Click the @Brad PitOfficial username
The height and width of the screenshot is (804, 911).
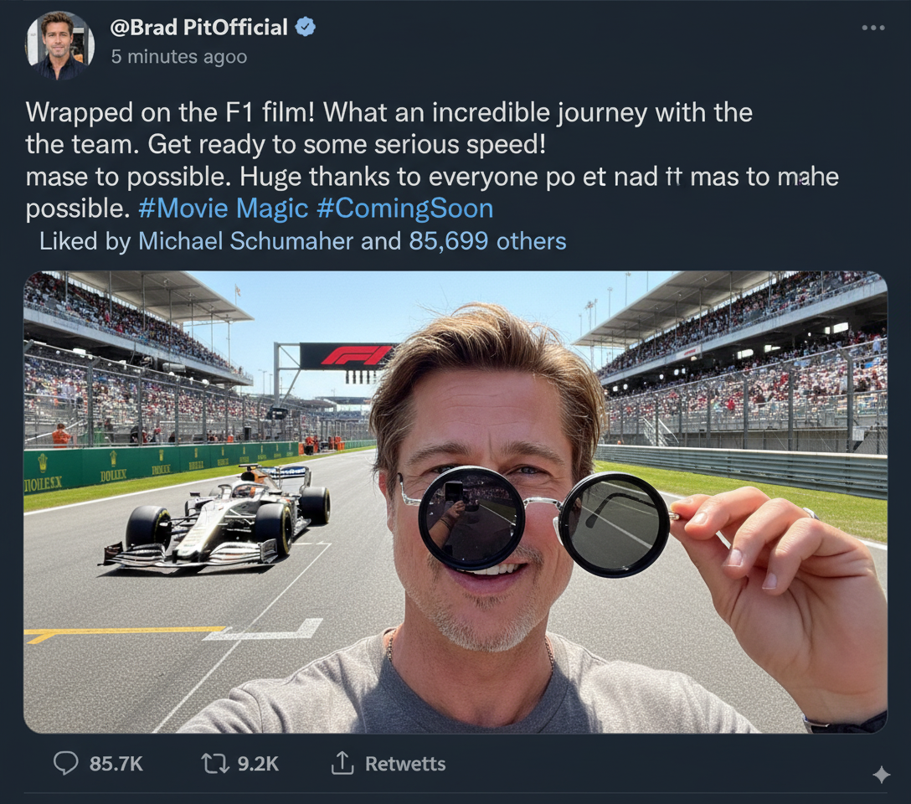tap(198, 27)
